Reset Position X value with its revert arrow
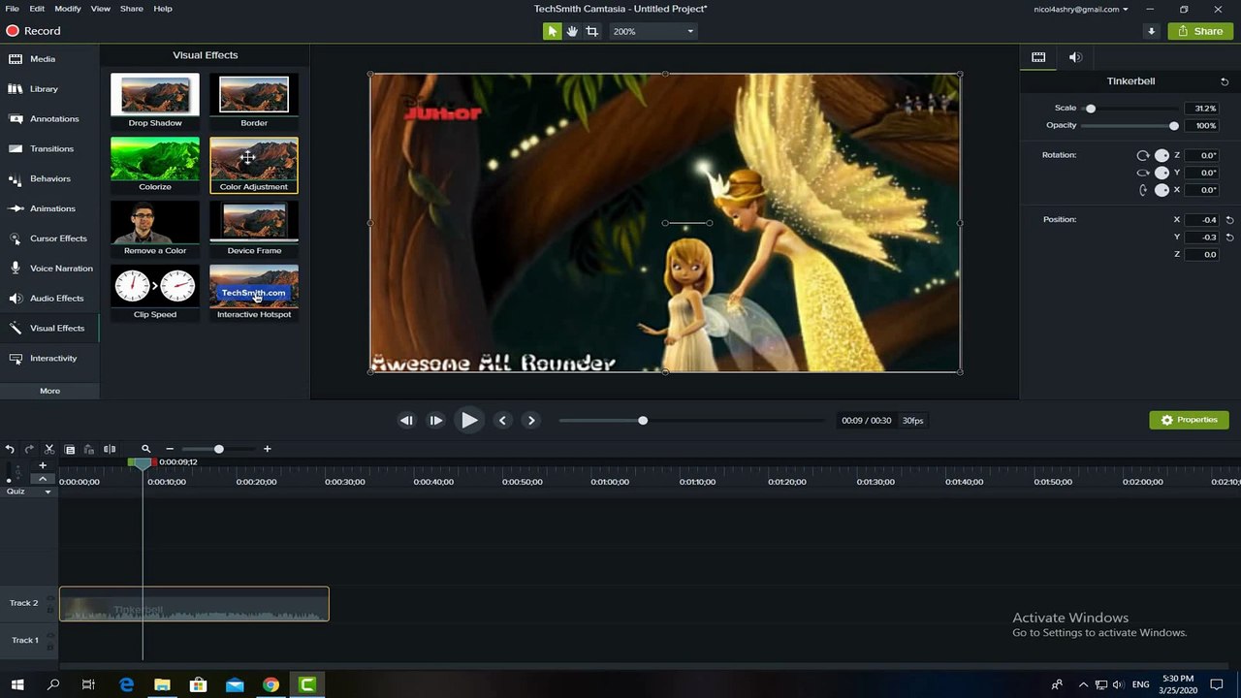The image size is (1241, 698). tap(1229, 220)
